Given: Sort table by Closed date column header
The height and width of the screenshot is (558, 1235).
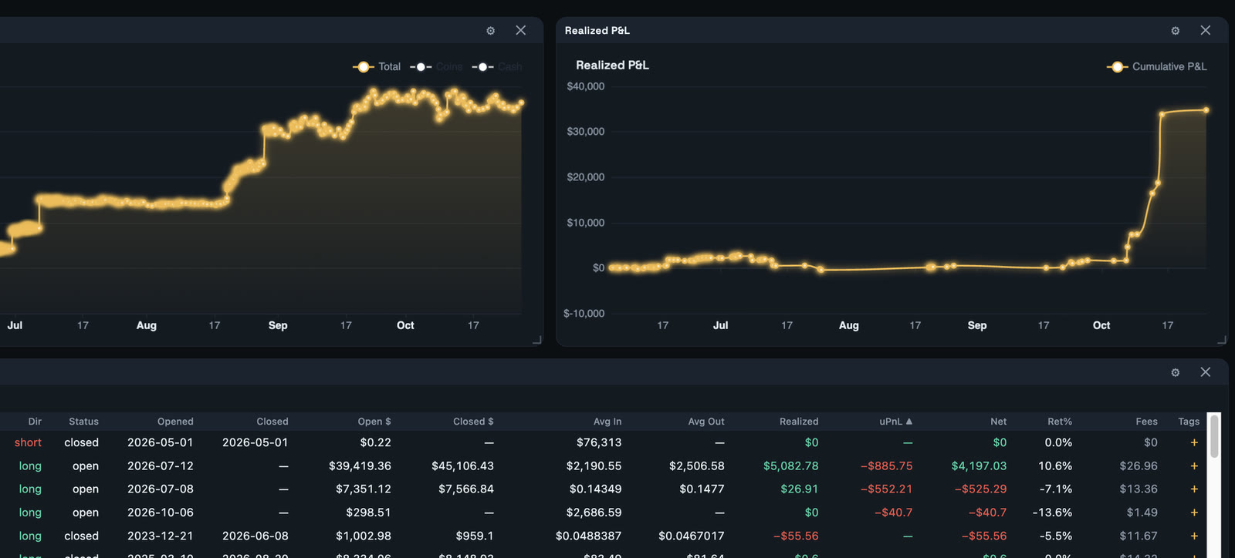Looking at the screenshot, I should tap(272, 422).
